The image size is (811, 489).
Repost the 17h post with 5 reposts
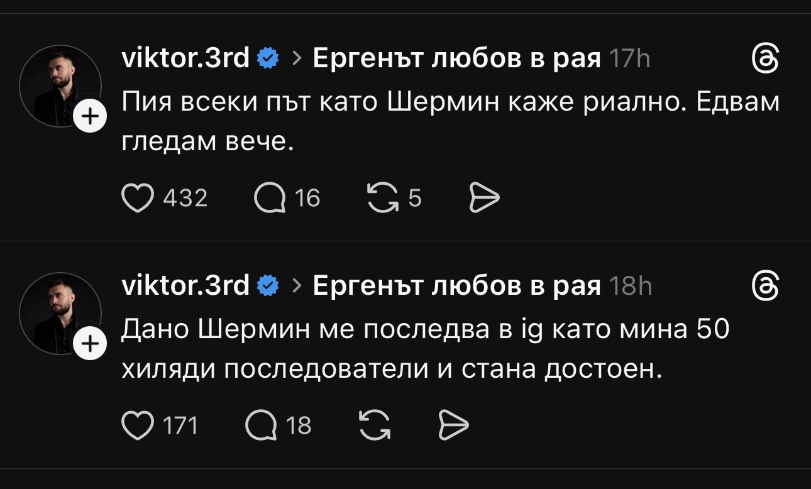[x=382, y=199]
